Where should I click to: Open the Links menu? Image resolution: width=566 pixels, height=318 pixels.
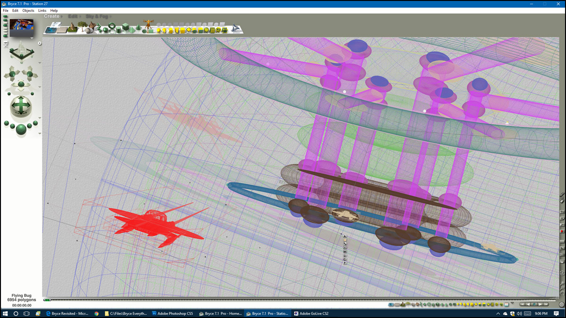pos(42,10)
